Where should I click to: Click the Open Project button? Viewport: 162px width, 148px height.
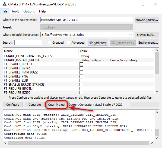pyautogui.click(x=57, y=105)
